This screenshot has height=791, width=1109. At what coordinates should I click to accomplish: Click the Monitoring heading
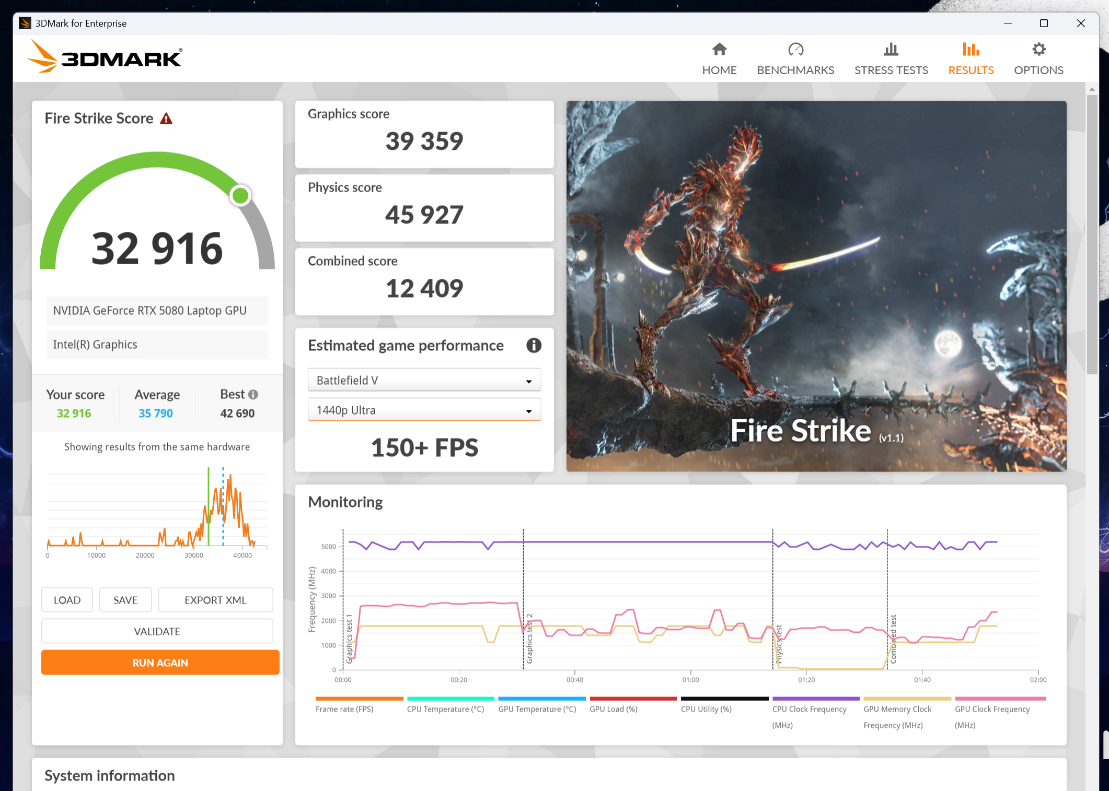coord(345,502)
